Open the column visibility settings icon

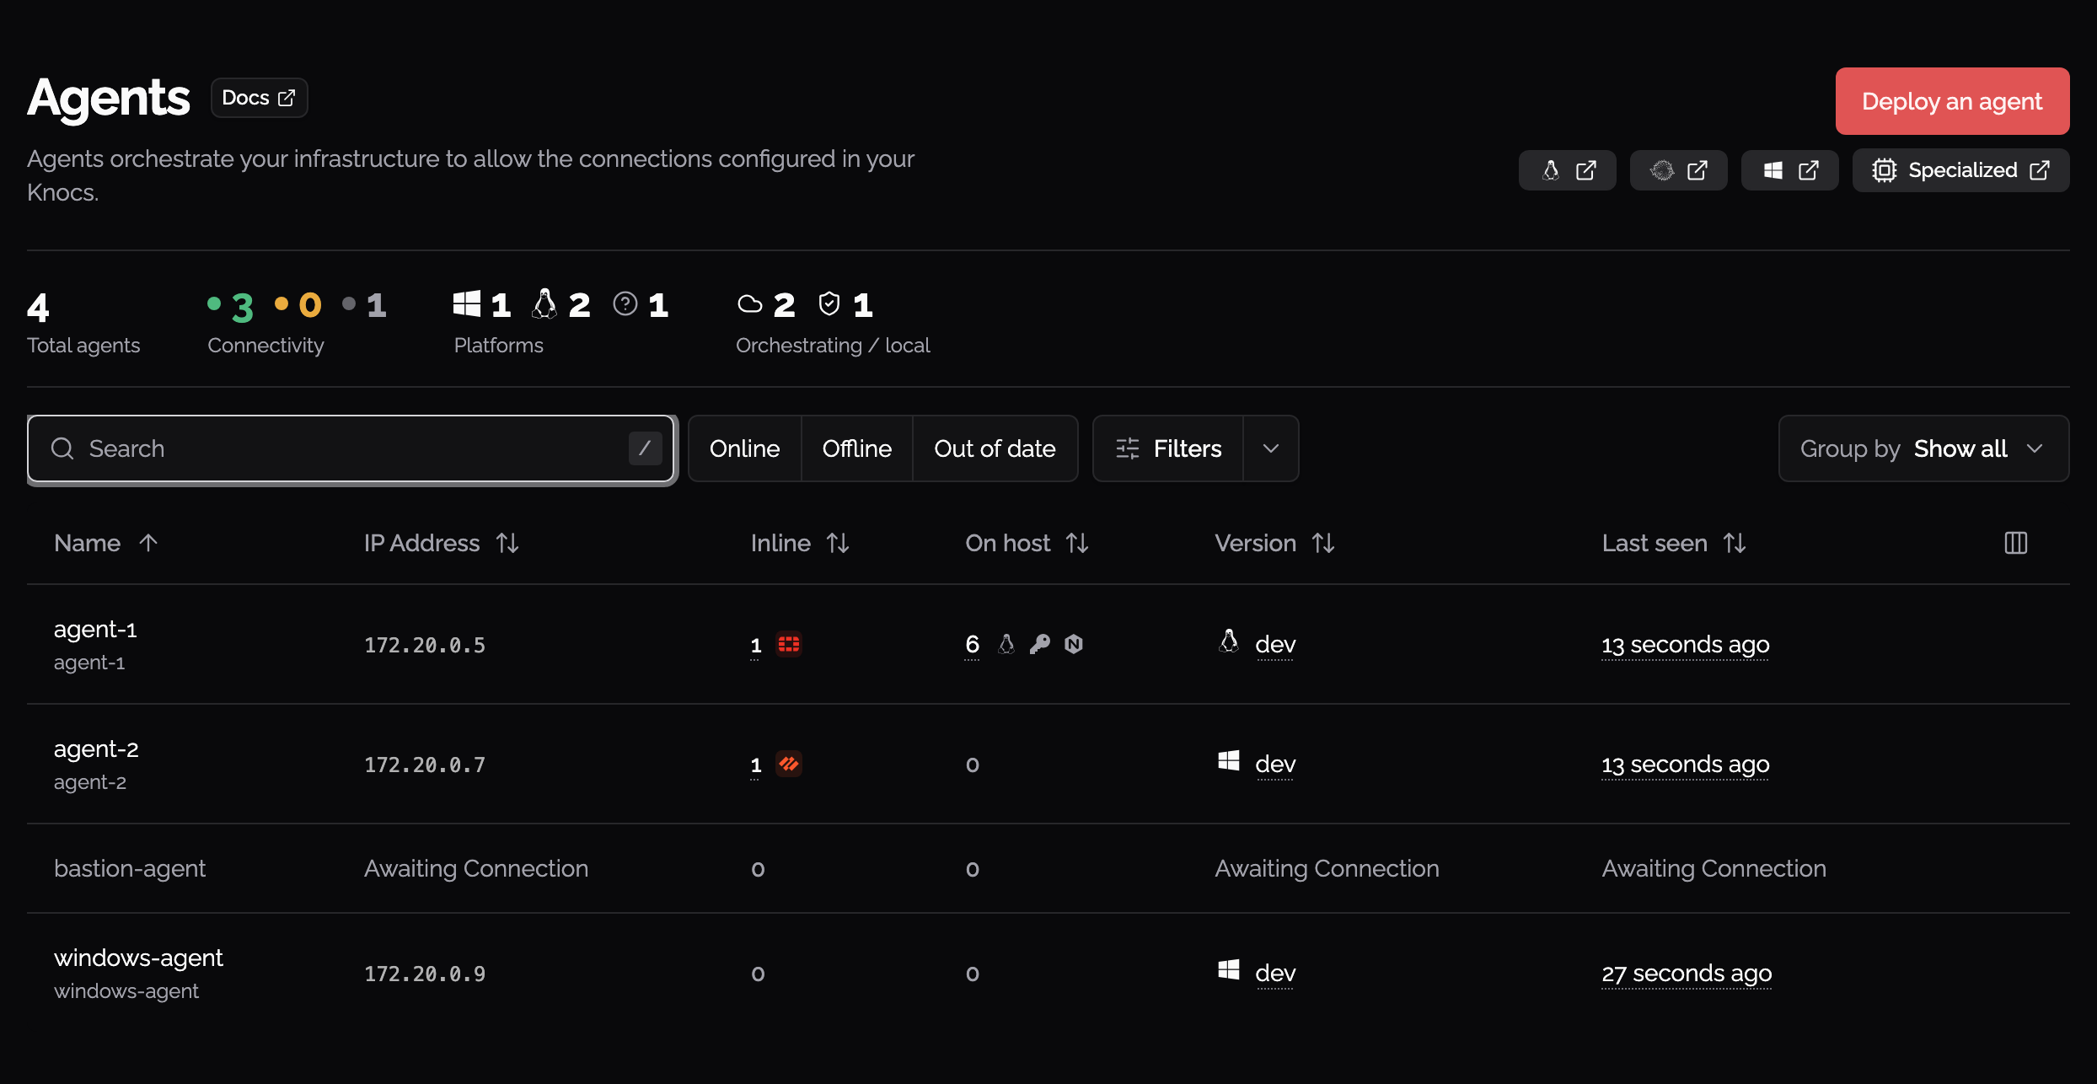click(2015, 543)
